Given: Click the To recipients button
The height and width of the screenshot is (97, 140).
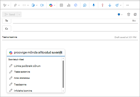Looking at the screenshot, I should coord(7,21).
